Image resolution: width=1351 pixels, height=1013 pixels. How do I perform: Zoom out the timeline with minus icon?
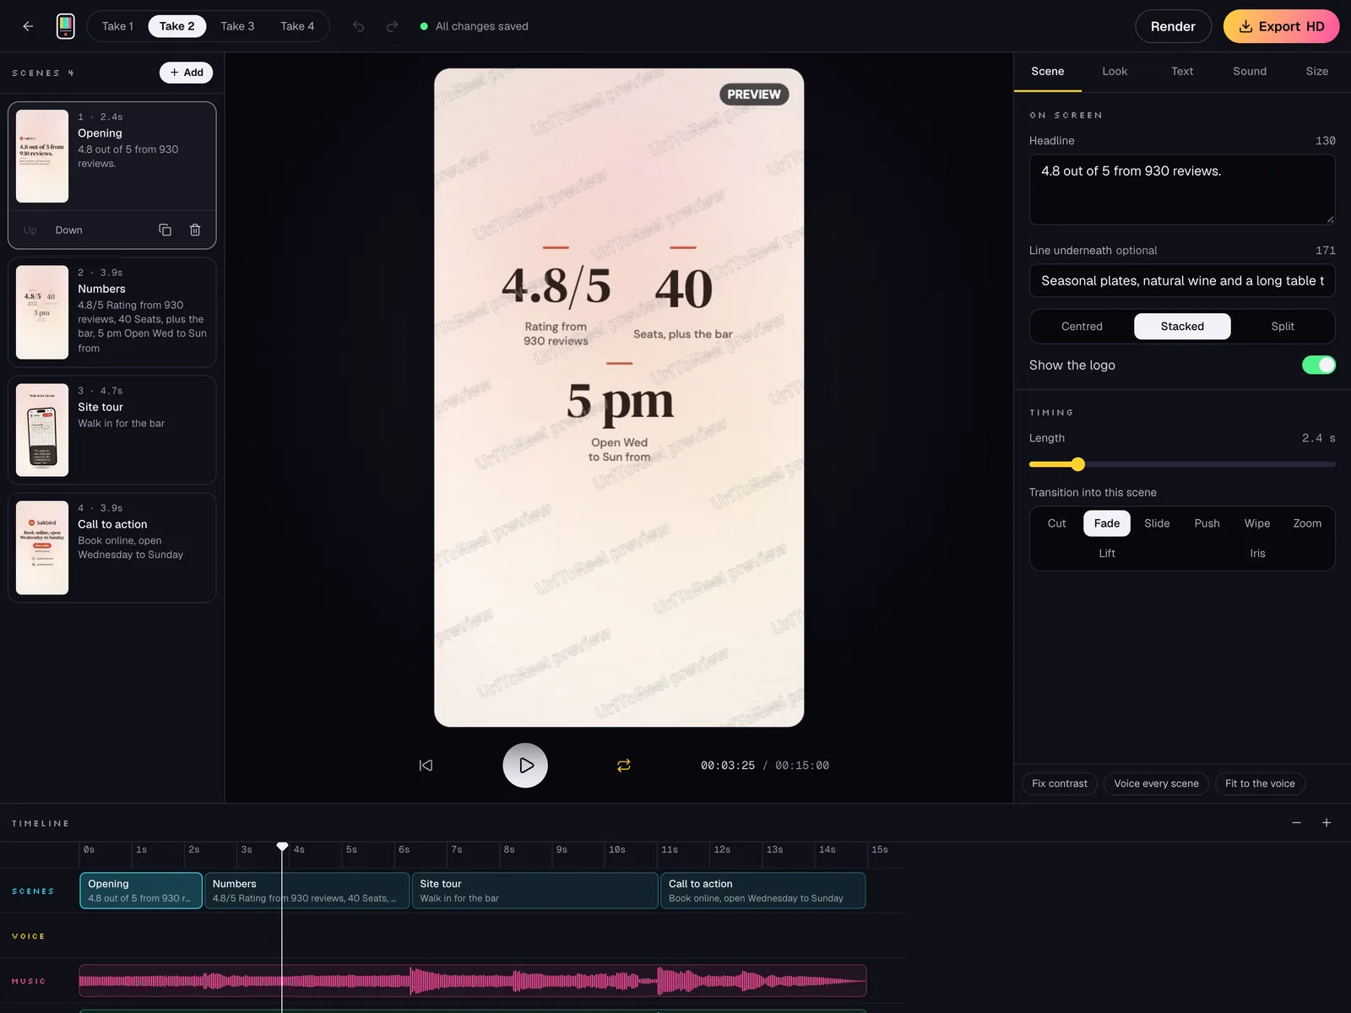[1296, 822]
